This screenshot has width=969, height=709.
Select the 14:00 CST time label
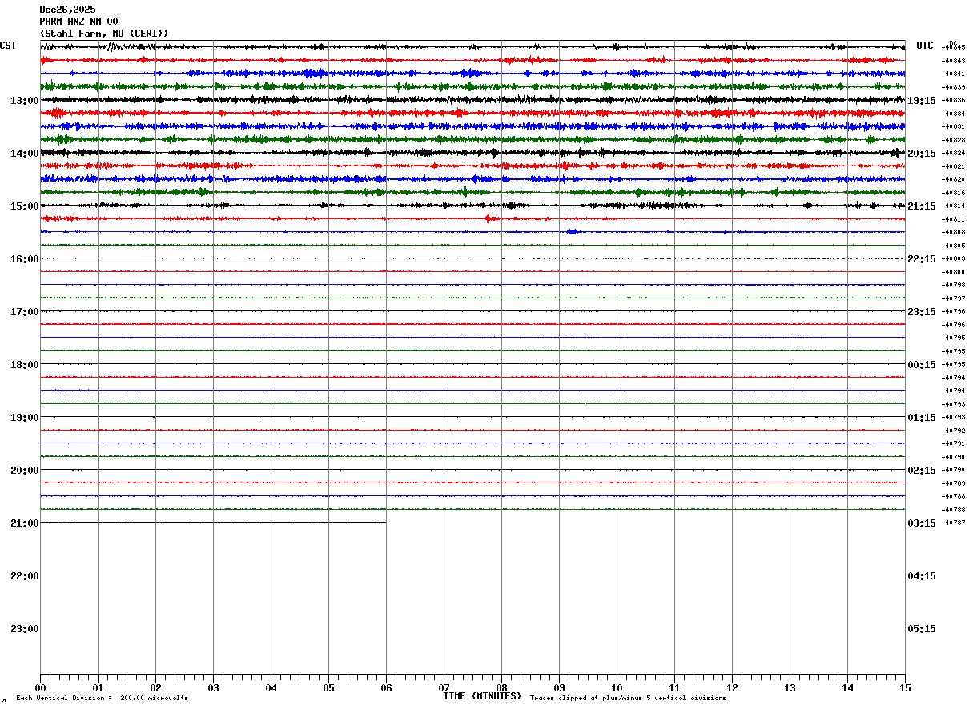point(24,154)
